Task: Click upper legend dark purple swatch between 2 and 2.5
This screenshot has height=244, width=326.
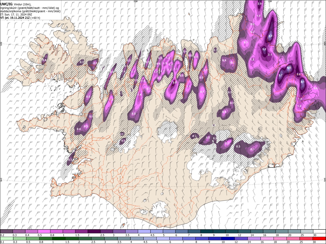Action: pos(94,232)
